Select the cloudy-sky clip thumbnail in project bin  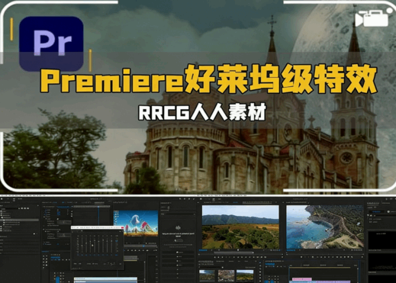(207, 275)
